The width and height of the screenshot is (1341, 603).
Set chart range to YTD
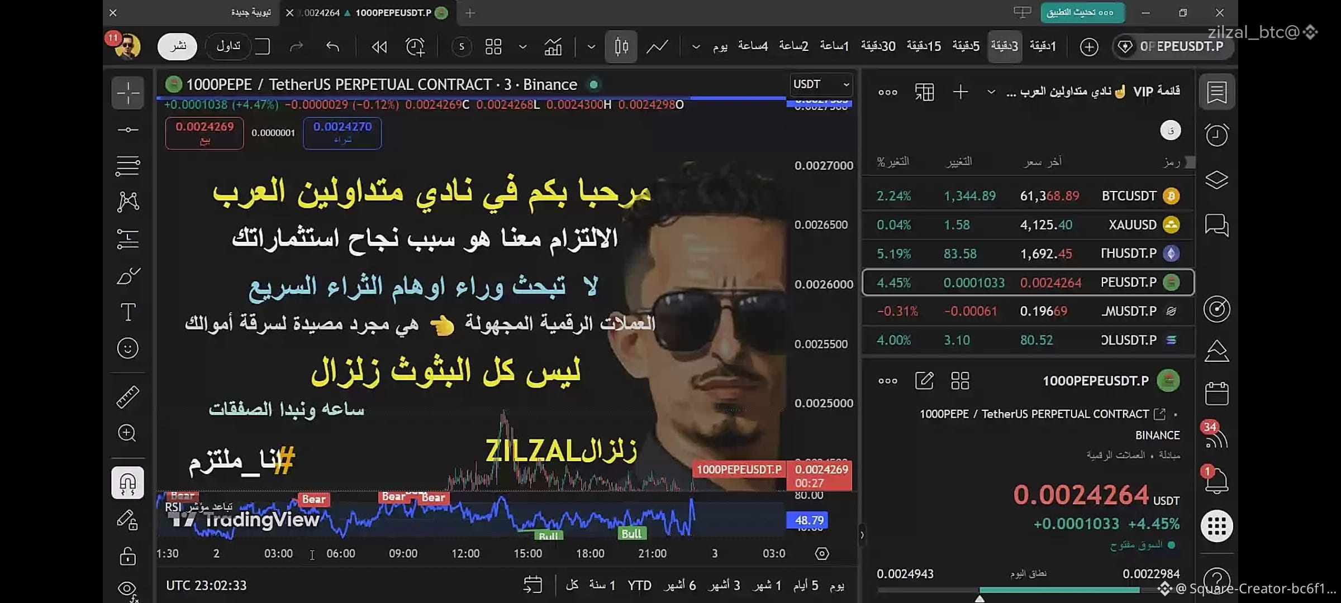[639, 586]
